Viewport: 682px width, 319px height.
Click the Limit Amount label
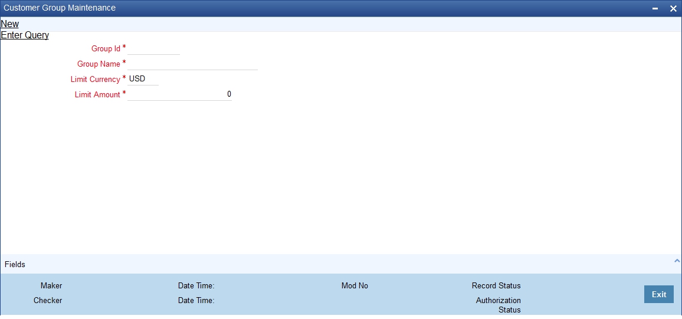click(97, 95)
